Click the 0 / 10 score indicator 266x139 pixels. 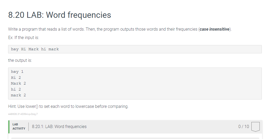[x=244, y=127]
